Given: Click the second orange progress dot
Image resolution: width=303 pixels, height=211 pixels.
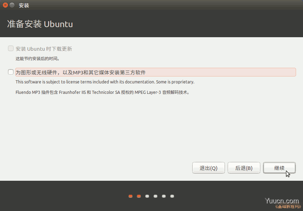Looking at the screenshot, I should click(139, 196).
